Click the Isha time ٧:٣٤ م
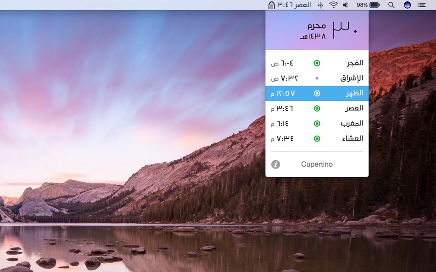Viewport: 436px width, 272px height. [283, 138]
